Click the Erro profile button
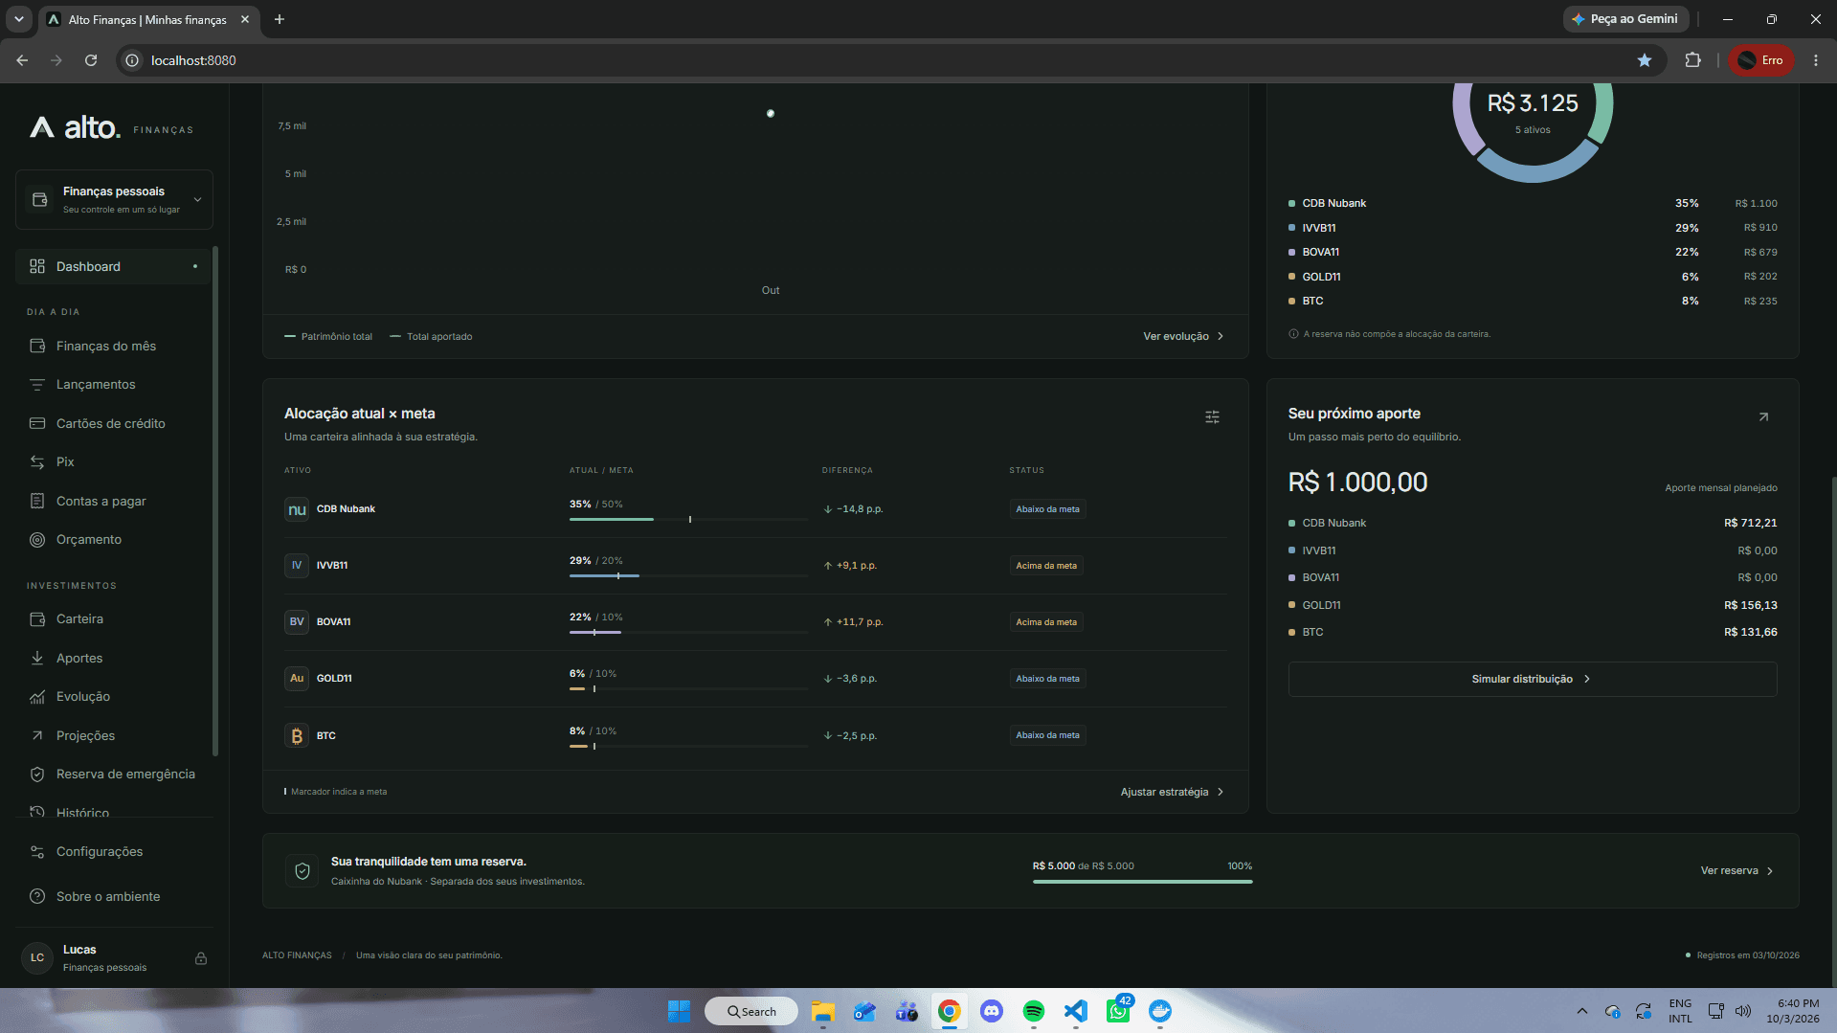This screenshot has width=1837, height=1033. click(1761, 60)
